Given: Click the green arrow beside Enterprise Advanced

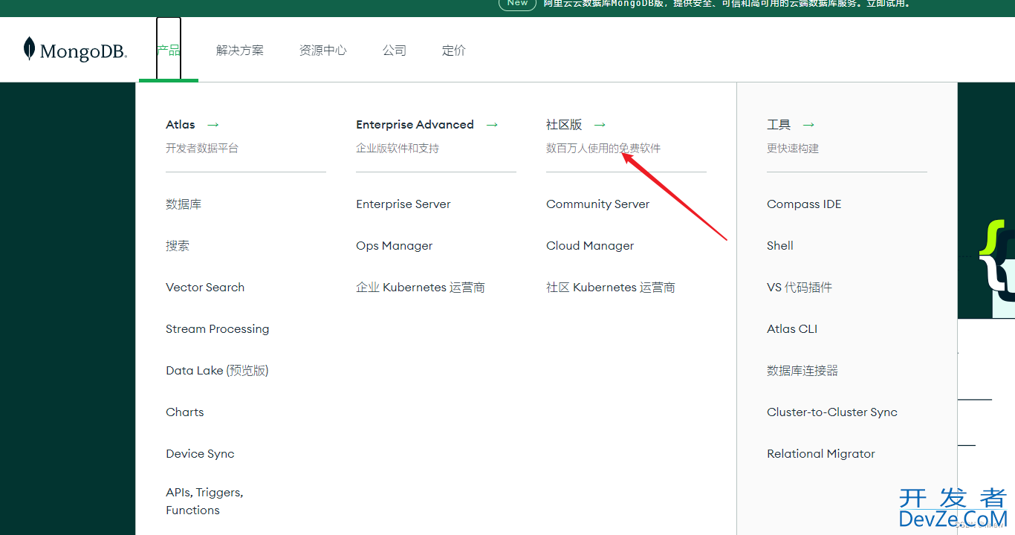Looking at the screenshot, I should pos(492,125).
